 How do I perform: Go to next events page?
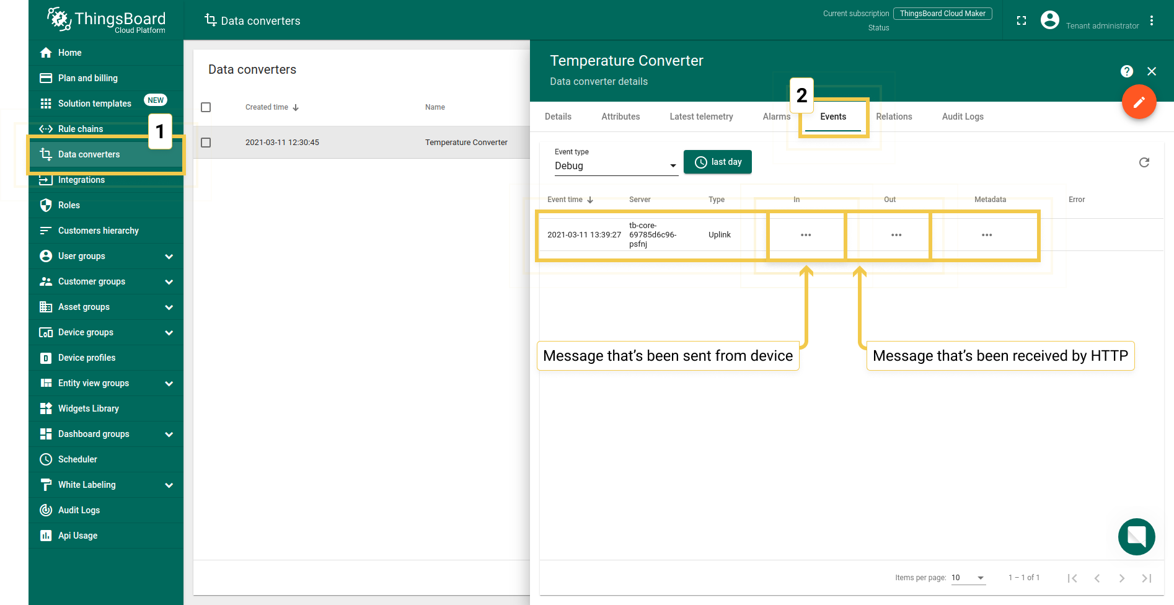1122,578
